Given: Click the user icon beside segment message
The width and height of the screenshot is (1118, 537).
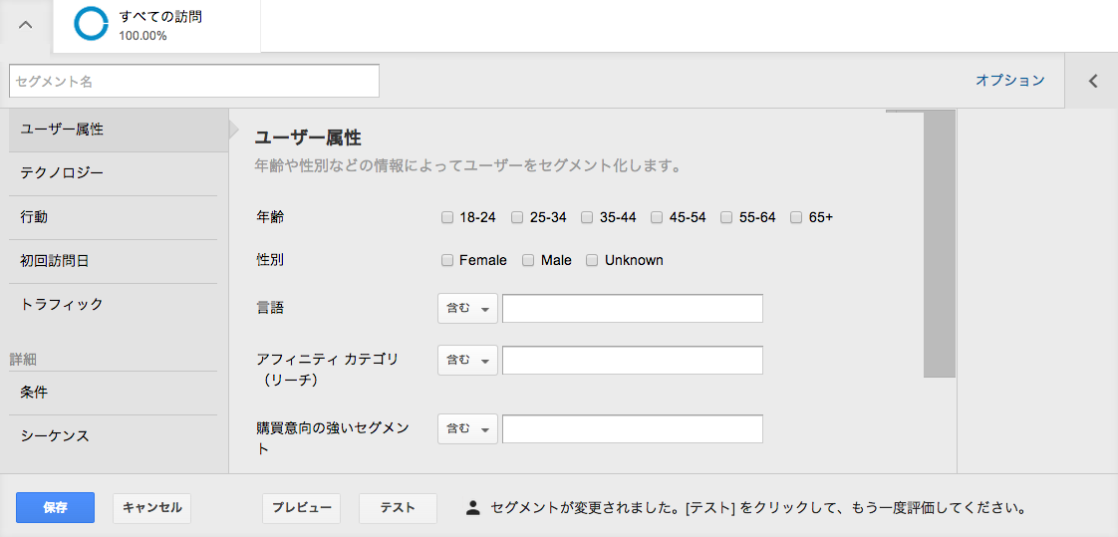Looking at the screenshot, I should pyautogui.click(x=472, y=508).
